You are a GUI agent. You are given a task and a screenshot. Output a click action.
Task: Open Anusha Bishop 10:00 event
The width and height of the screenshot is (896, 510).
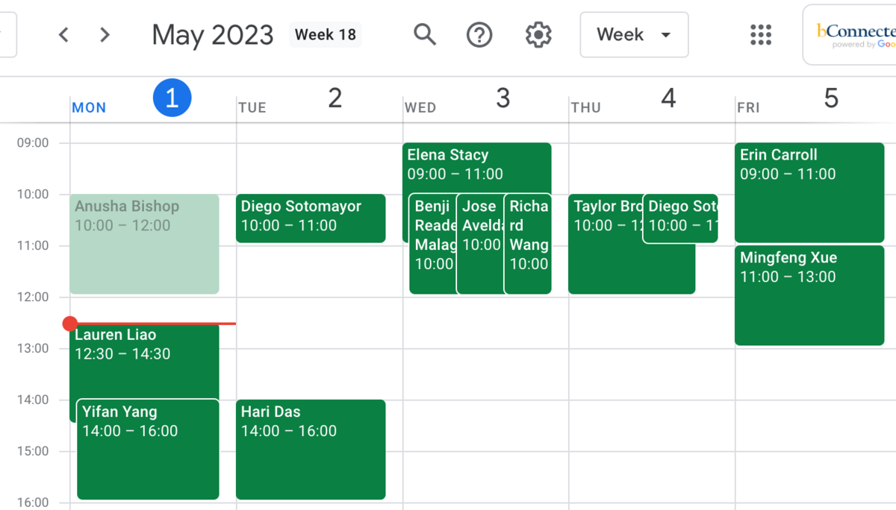(144, 246)
